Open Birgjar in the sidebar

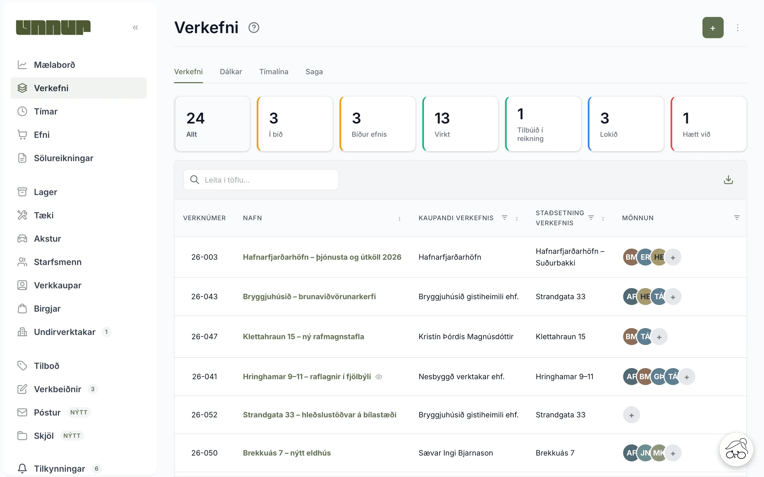78,308
